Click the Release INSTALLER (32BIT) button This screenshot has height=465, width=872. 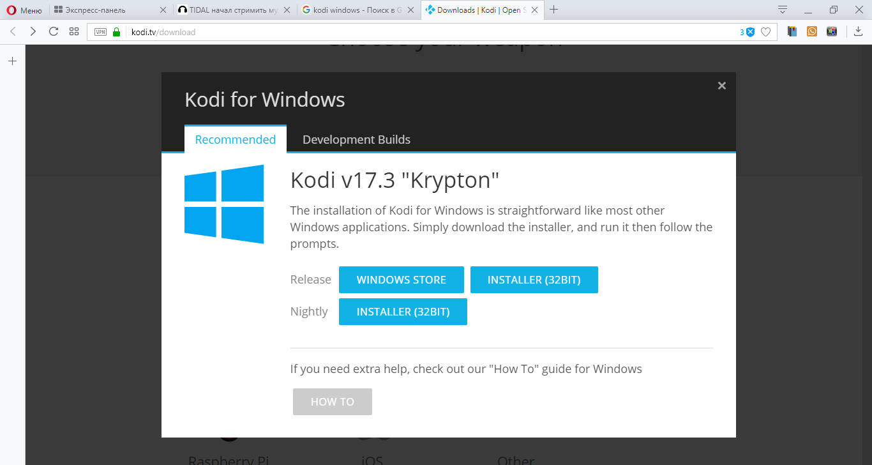point(534,280)
